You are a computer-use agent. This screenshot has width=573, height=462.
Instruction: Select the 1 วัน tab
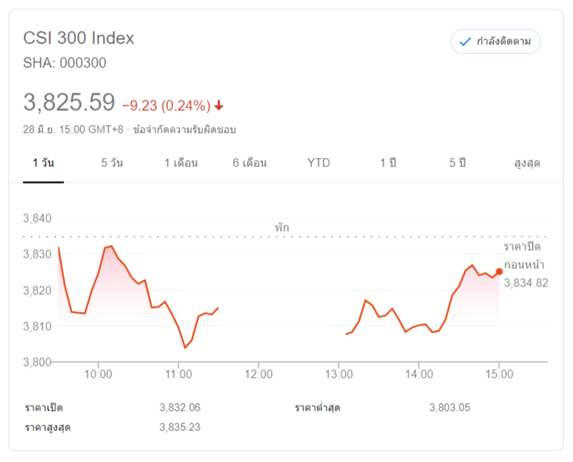point(43,163)
